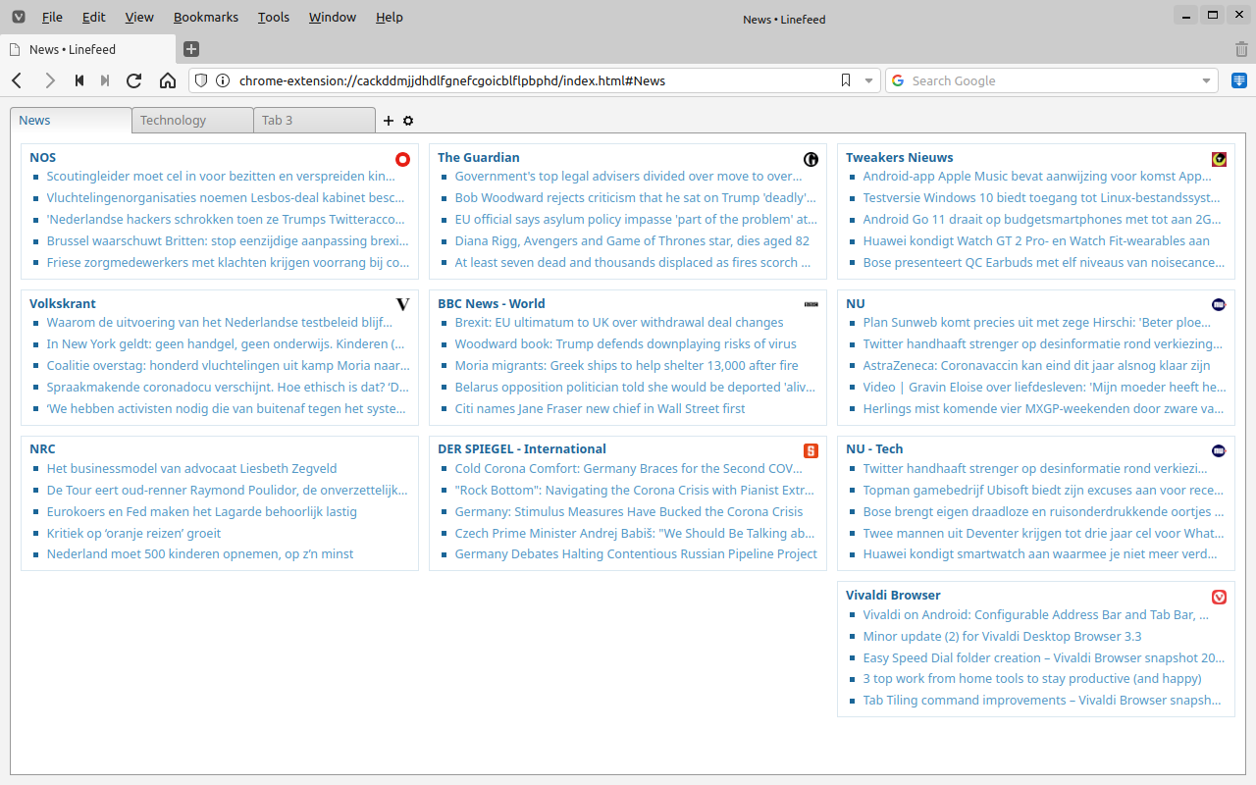Screen dimensions: 1256x785
Task: Open the Vivaldi logo menu
Action: (18, 17)
